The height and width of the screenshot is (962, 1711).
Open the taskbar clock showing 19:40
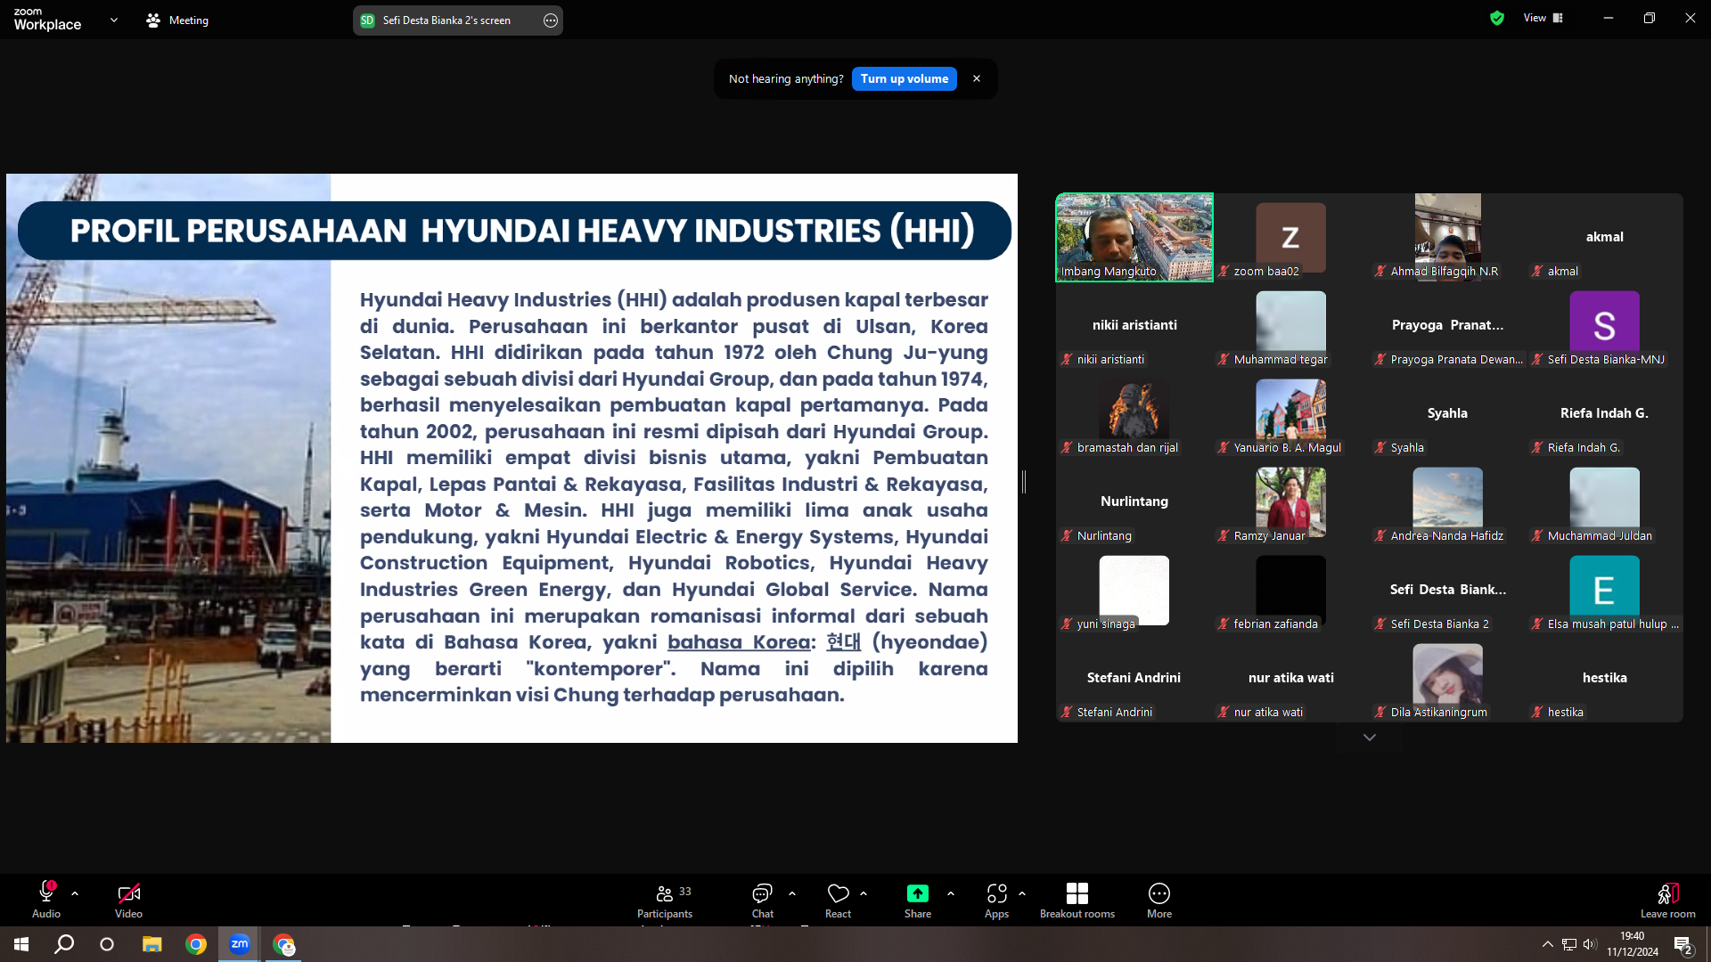[1633, 944]
